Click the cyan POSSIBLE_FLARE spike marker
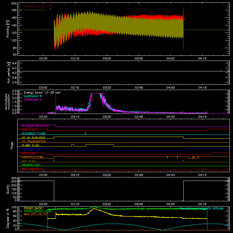This screenshot has height=233, width=233. pos(85,133)
